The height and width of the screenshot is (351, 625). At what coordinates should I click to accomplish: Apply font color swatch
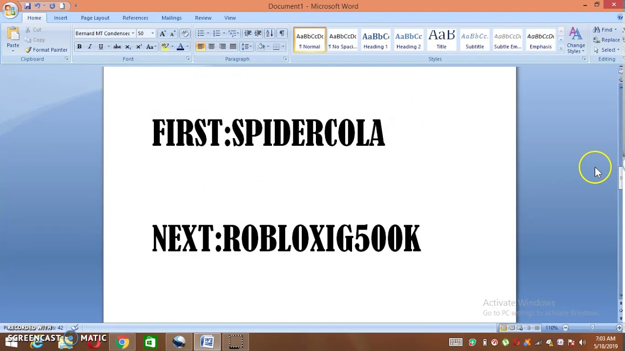pyautogui.click(x=180, y=47)
